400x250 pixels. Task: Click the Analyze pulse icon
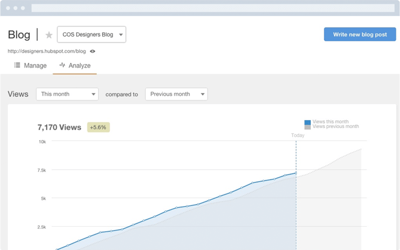point(62,65)
